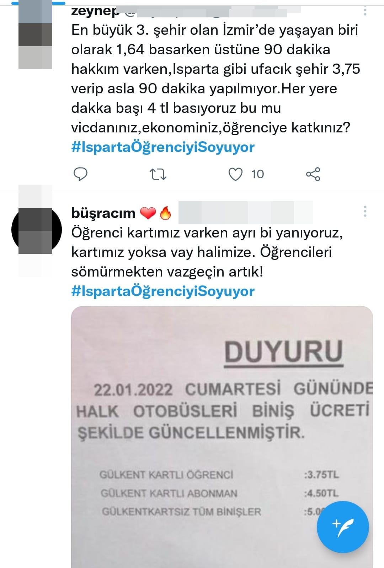Image resolution: width=384 pixels, height=568 pixels.
Task: Compose a new tweet with floating button
Action: 343,527
